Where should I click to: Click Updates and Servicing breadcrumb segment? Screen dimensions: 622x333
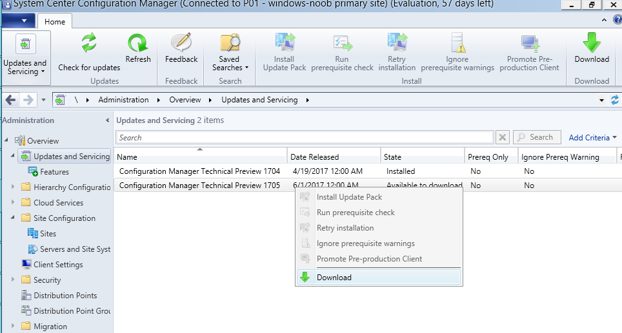(259, 100)
